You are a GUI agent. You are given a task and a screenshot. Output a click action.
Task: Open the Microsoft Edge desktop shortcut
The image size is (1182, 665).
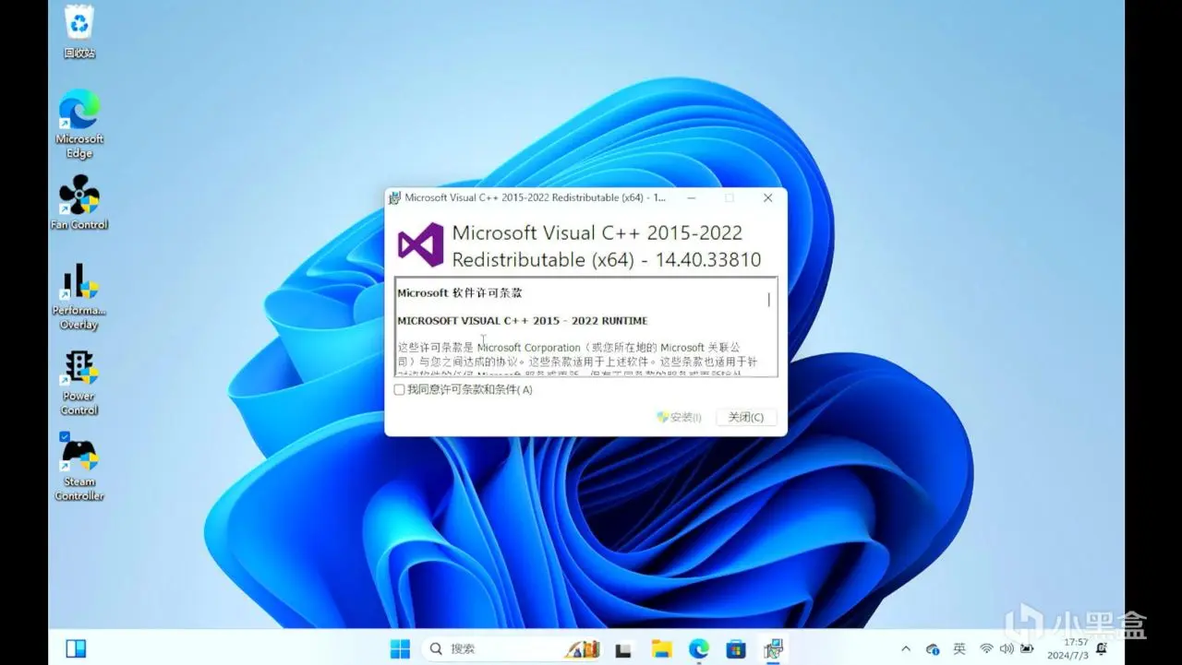click(x=79, y=124)
